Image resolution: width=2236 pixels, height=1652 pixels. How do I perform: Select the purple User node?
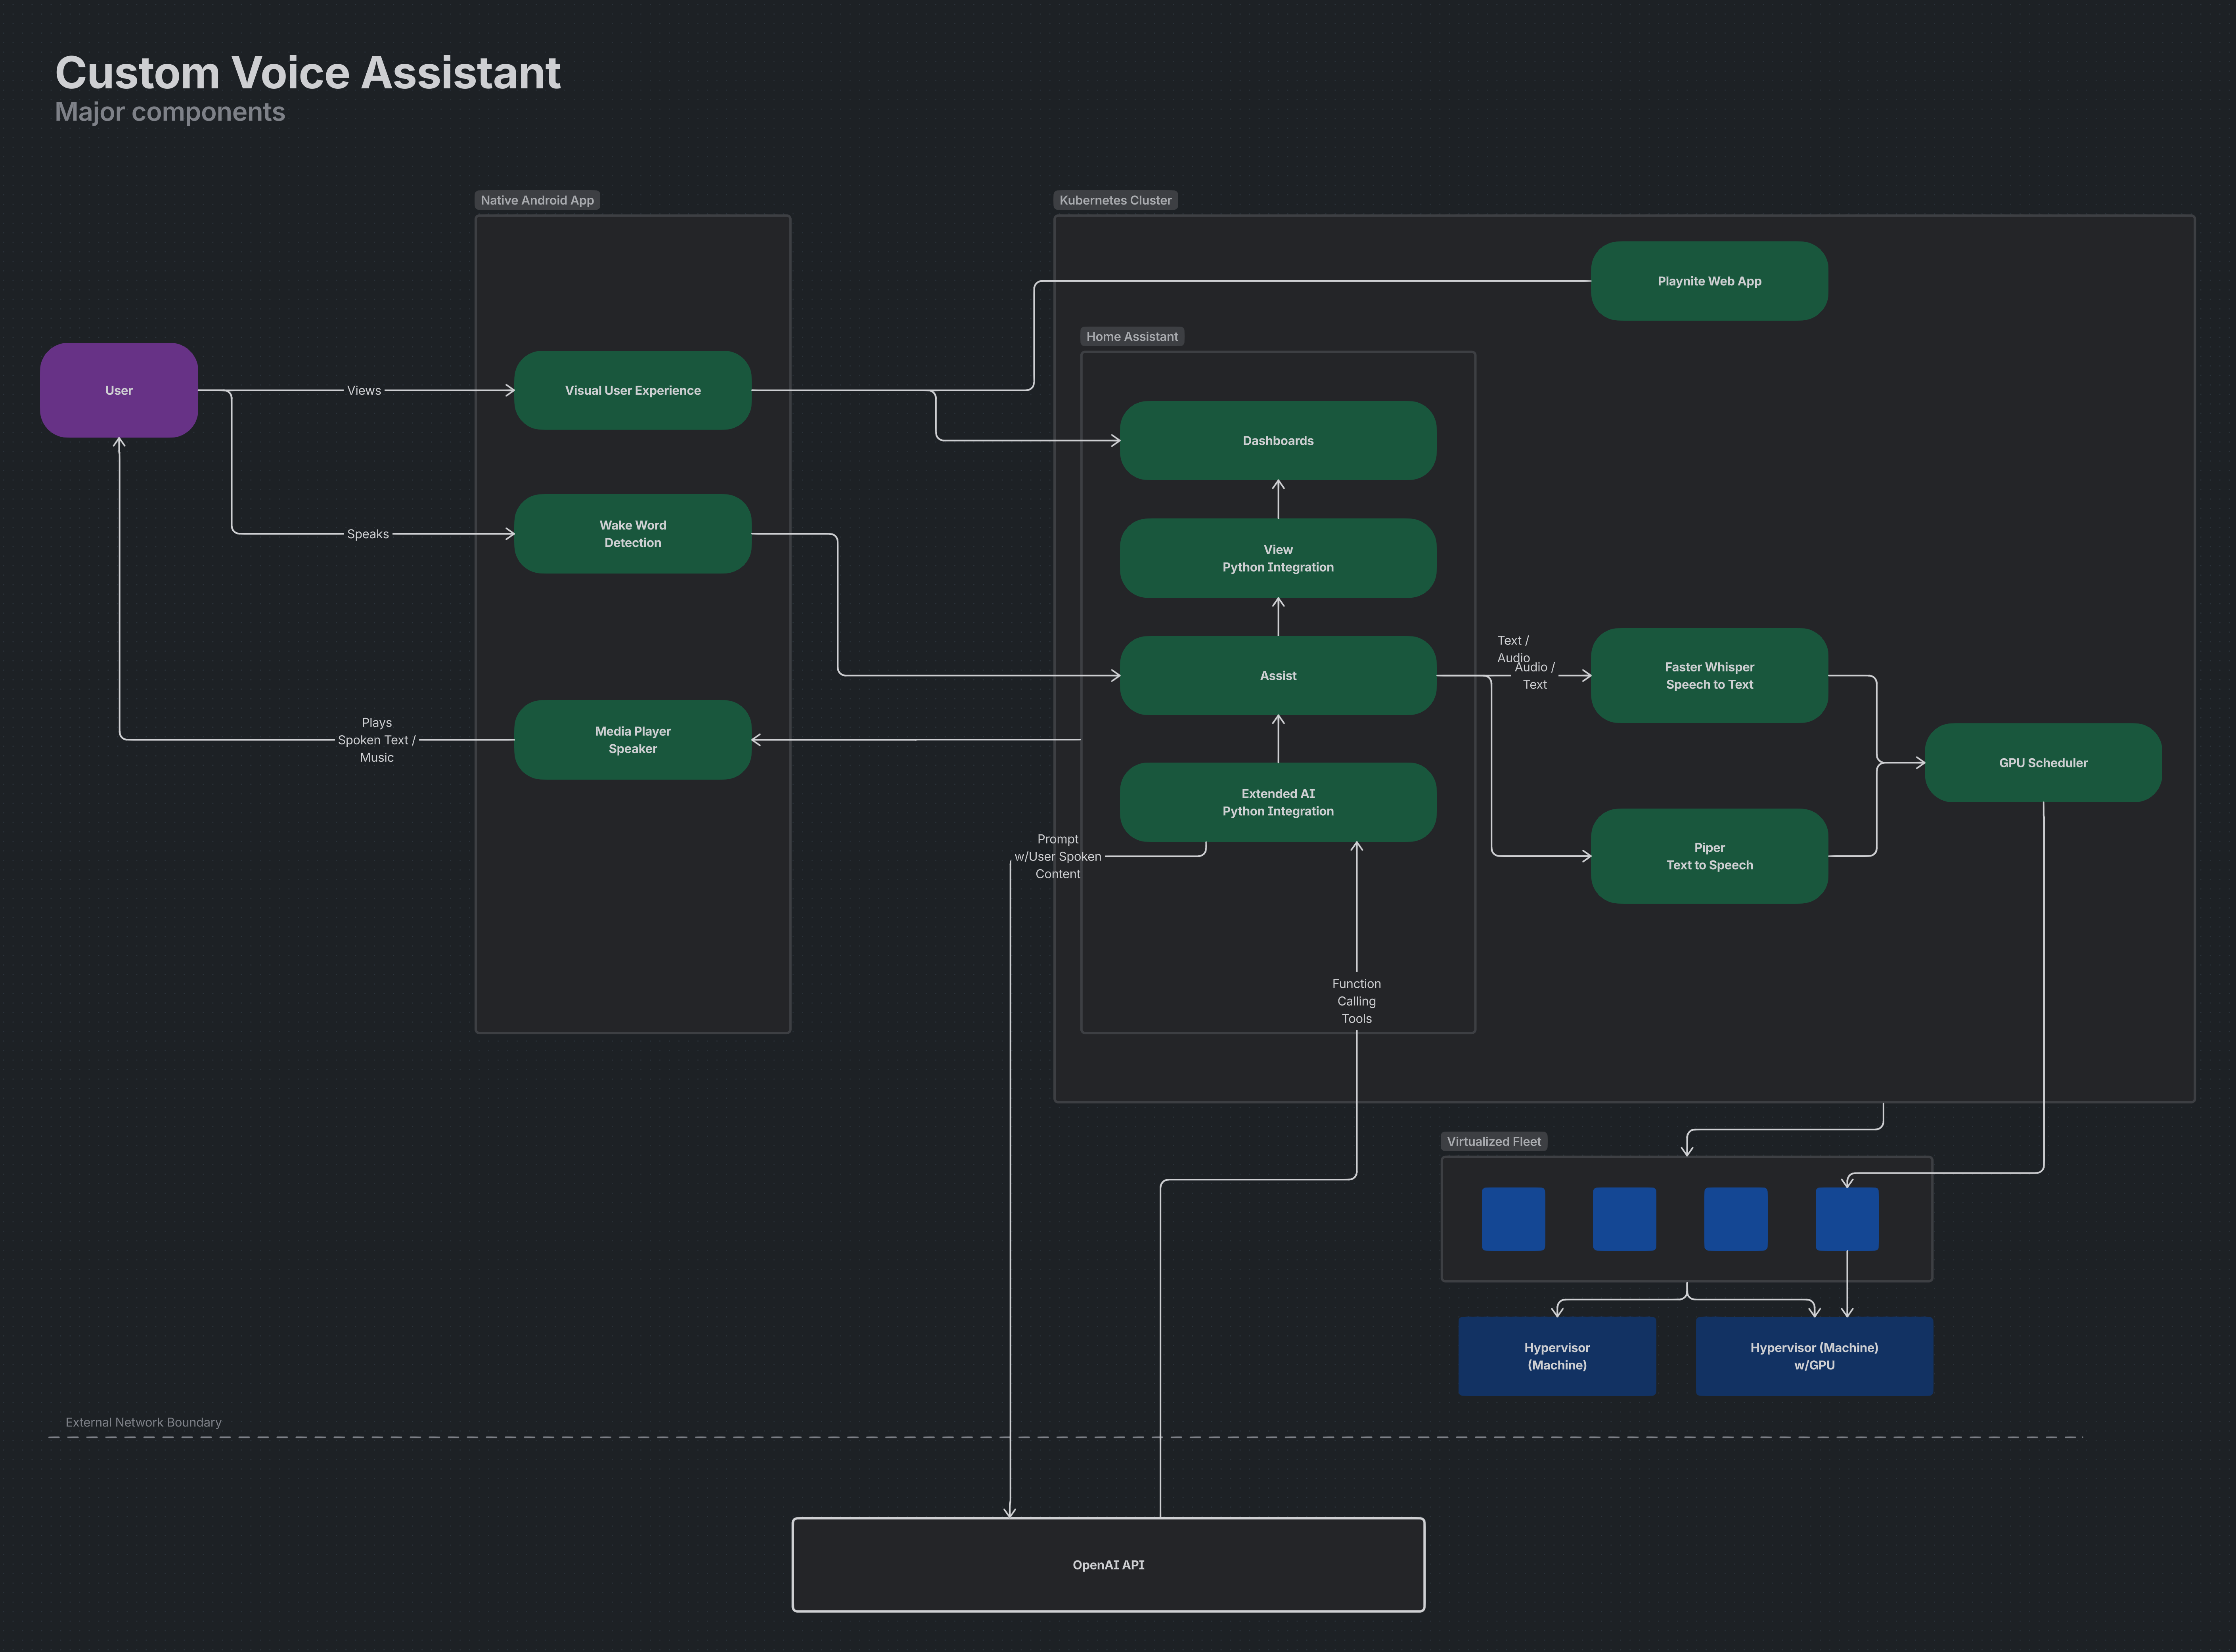(x=118, y=390)
